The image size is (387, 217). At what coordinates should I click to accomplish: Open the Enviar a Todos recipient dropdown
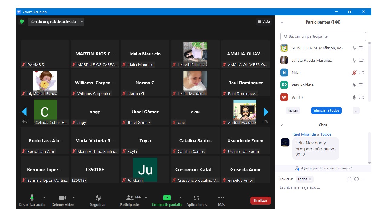304,179
